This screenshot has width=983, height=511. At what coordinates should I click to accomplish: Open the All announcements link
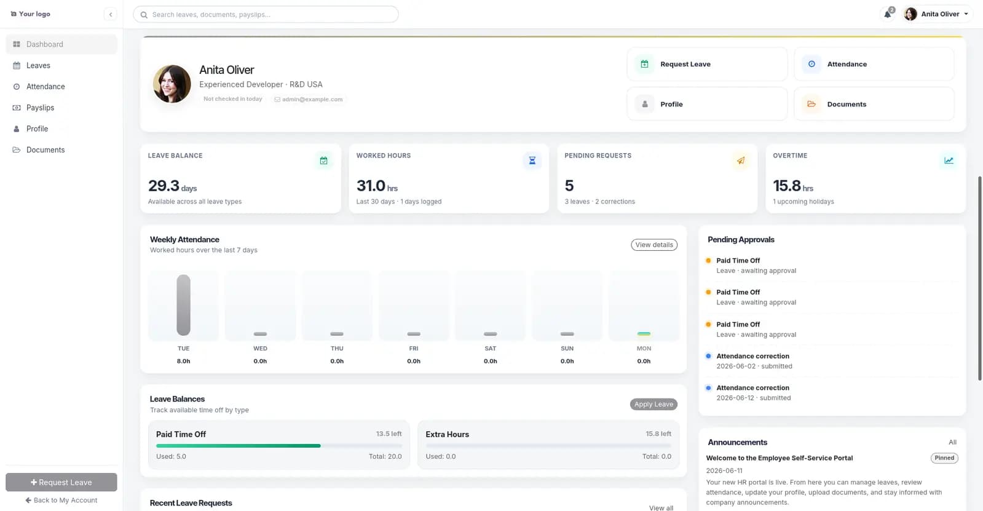tap(952, 442)
